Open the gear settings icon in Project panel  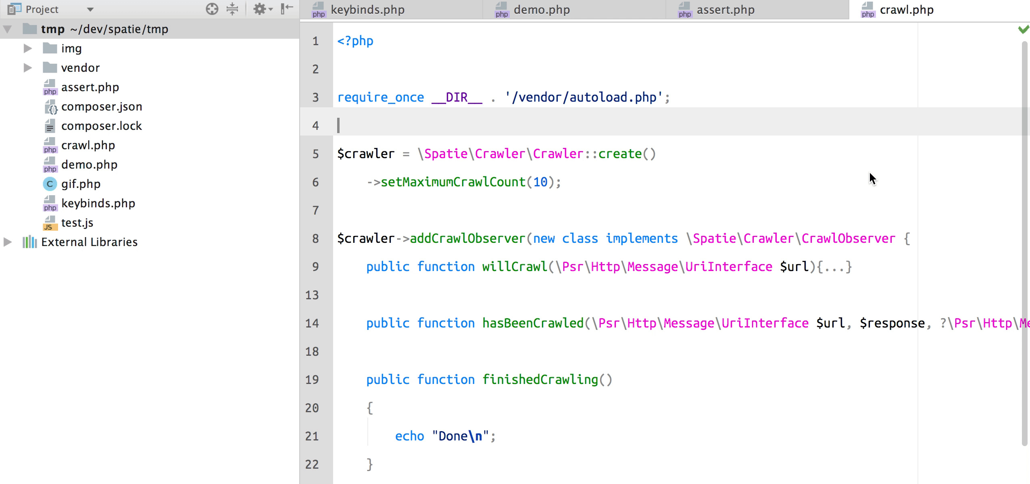pos(260,9)
